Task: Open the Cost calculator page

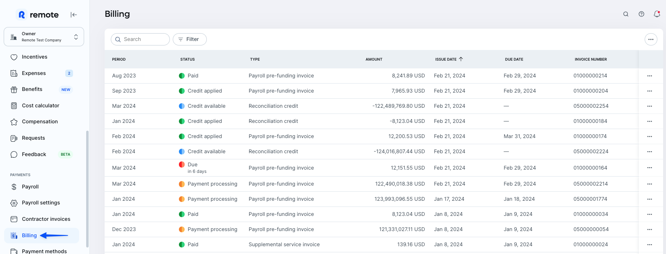Action: (40, 106)
